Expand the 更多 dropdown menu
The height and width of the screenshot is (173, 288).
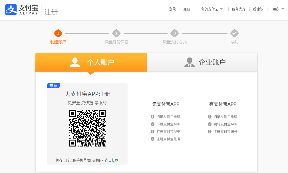pyautogui.click(x=278, y=9)
